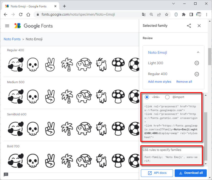Image resolution: width=212 pixels, height=180 pixels.
Task: Share this page from address bar
Action: [x=159, y=14]
